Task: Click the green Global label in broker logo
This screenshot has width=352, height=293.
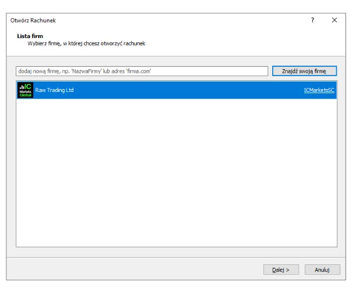Action: (25, 95)
